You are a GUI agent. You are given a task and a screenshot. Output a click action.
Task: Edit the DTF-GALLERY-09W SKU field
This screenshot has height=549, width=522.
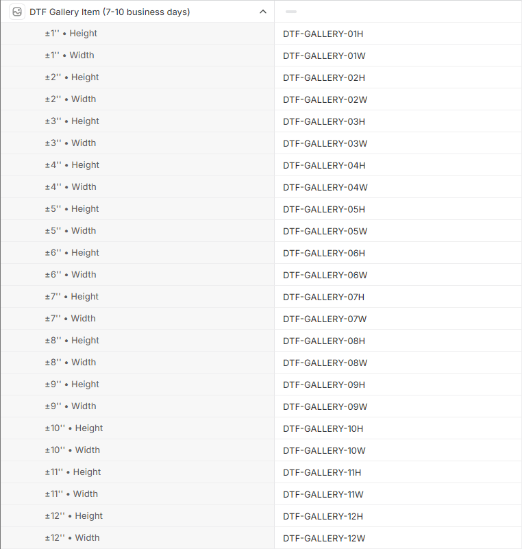coord(325,406)
